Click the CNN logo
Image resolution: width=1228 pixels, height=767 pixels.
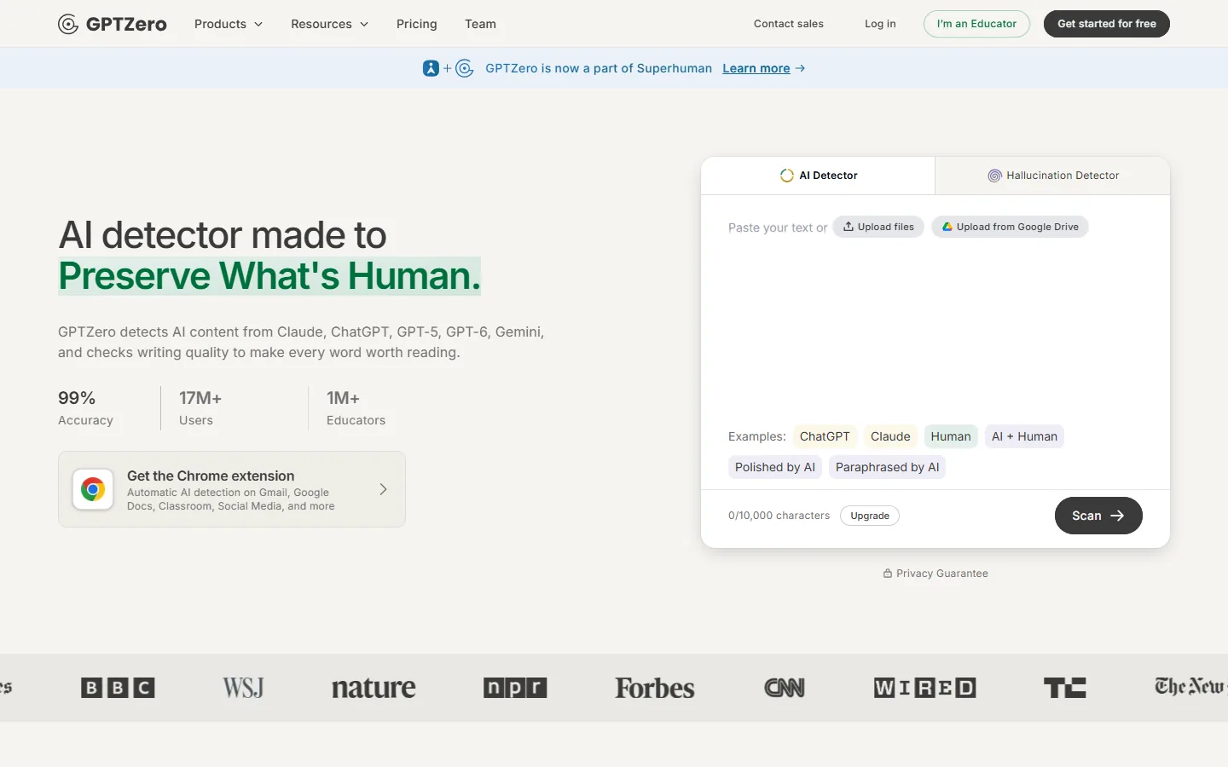click(785, 688)
